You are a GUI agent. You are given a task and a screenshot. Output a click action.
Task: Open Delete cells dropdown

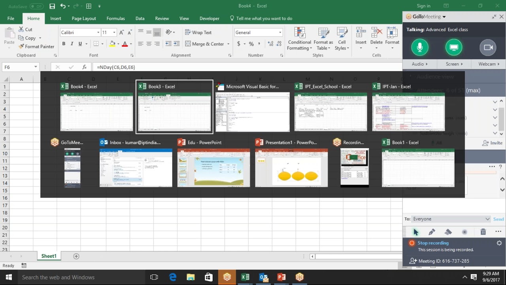(x=376, y=39)
